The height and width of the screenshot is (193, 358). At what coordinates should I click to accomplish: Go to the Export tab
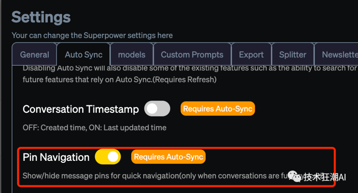[251, 55]
